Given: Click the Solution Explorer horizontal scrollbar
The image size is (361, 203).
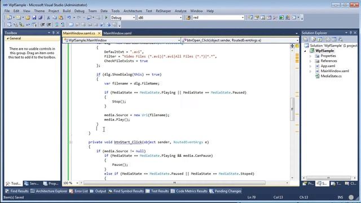Looking at the screenshot, I should 328,178.
